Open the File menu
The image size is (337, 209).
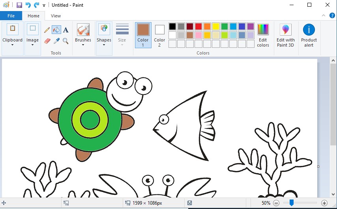point(11,16)
